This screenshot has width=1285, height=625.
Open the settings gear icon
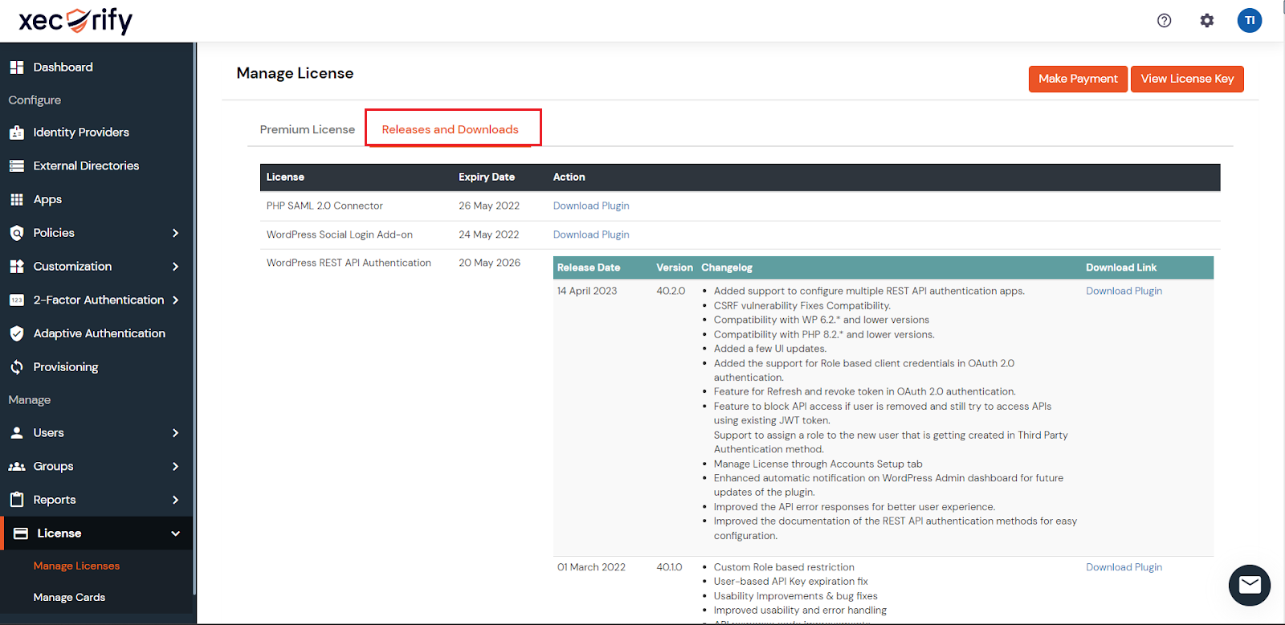(x=1206, y=21)
